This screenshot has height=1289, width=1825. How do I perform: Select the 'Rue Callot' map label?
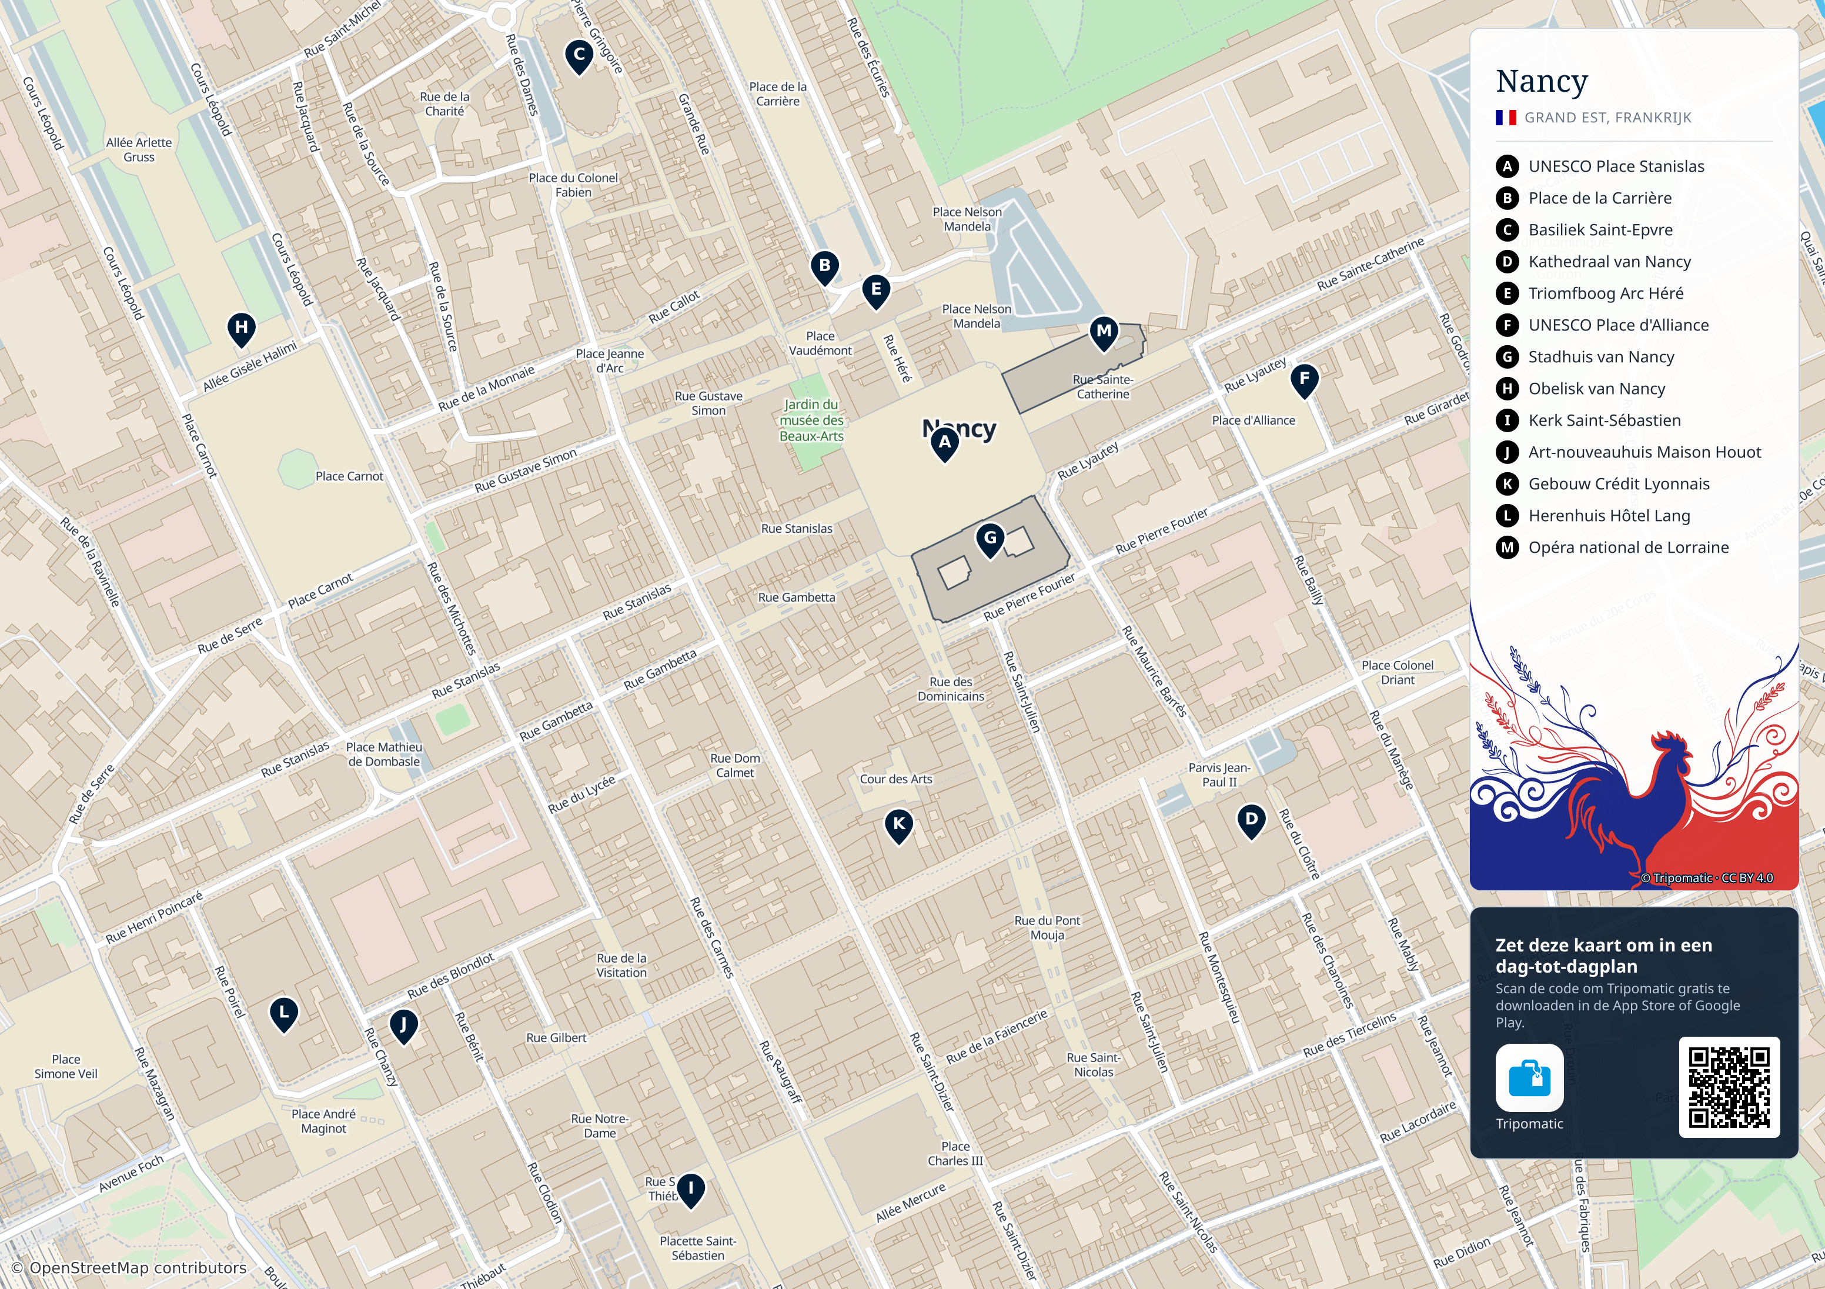674,307
